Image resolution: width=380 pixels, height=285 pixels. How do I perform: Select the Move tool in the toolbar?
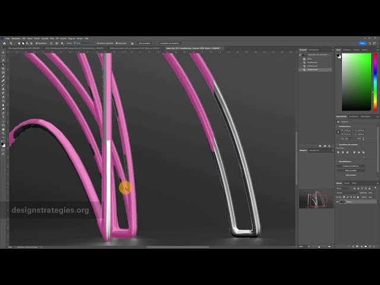point(3,52)
